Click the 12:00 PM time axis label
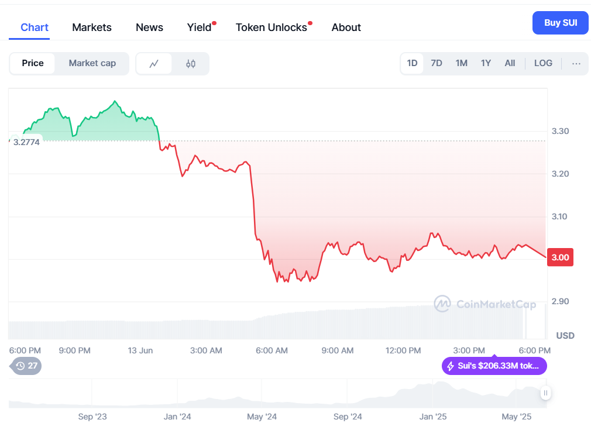The width and height of the screenshot is (591, 430). tap(403, 350)
